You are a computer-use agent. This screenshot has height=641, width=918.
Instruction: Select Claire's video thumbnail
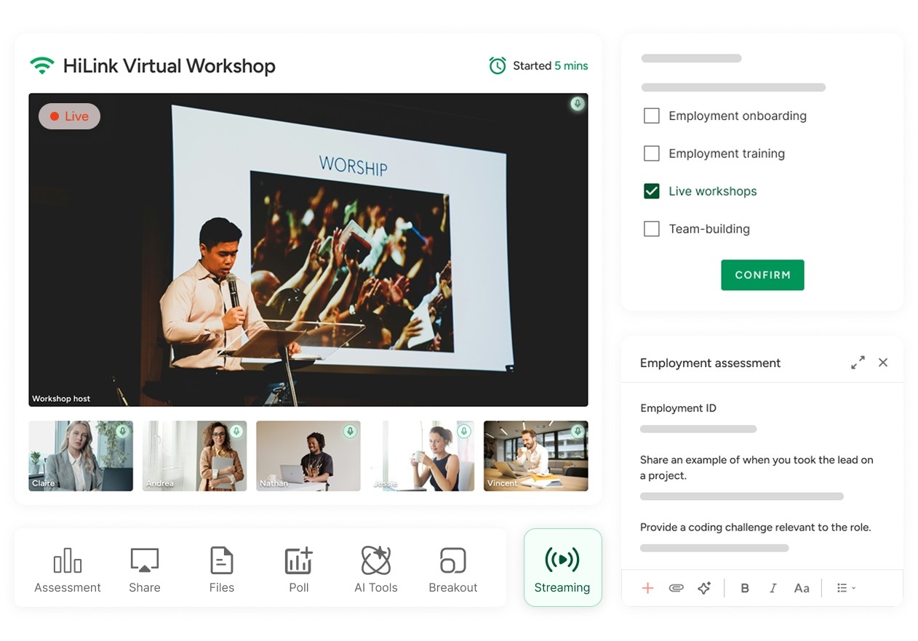tap(81, 456)
